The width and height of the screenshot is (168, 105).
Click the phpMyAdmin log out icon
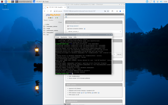pos(51,18)
